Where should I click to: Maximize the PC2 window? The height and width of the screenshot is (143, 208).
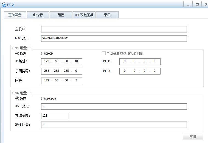coord(197,4)
